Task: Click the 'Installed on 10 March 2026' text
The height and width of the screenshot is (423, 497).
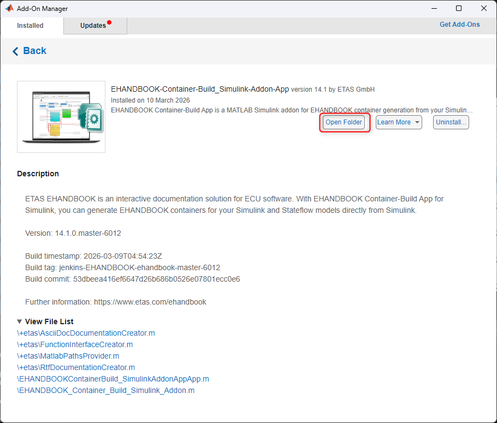Action: (150, 100)
